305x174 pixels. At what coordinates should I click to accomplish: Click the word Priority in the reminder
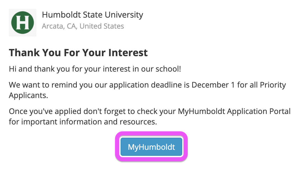click(x=273, y=85)
